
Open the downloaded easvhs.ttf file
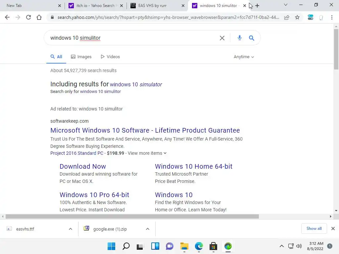click(x=25, y=229)
